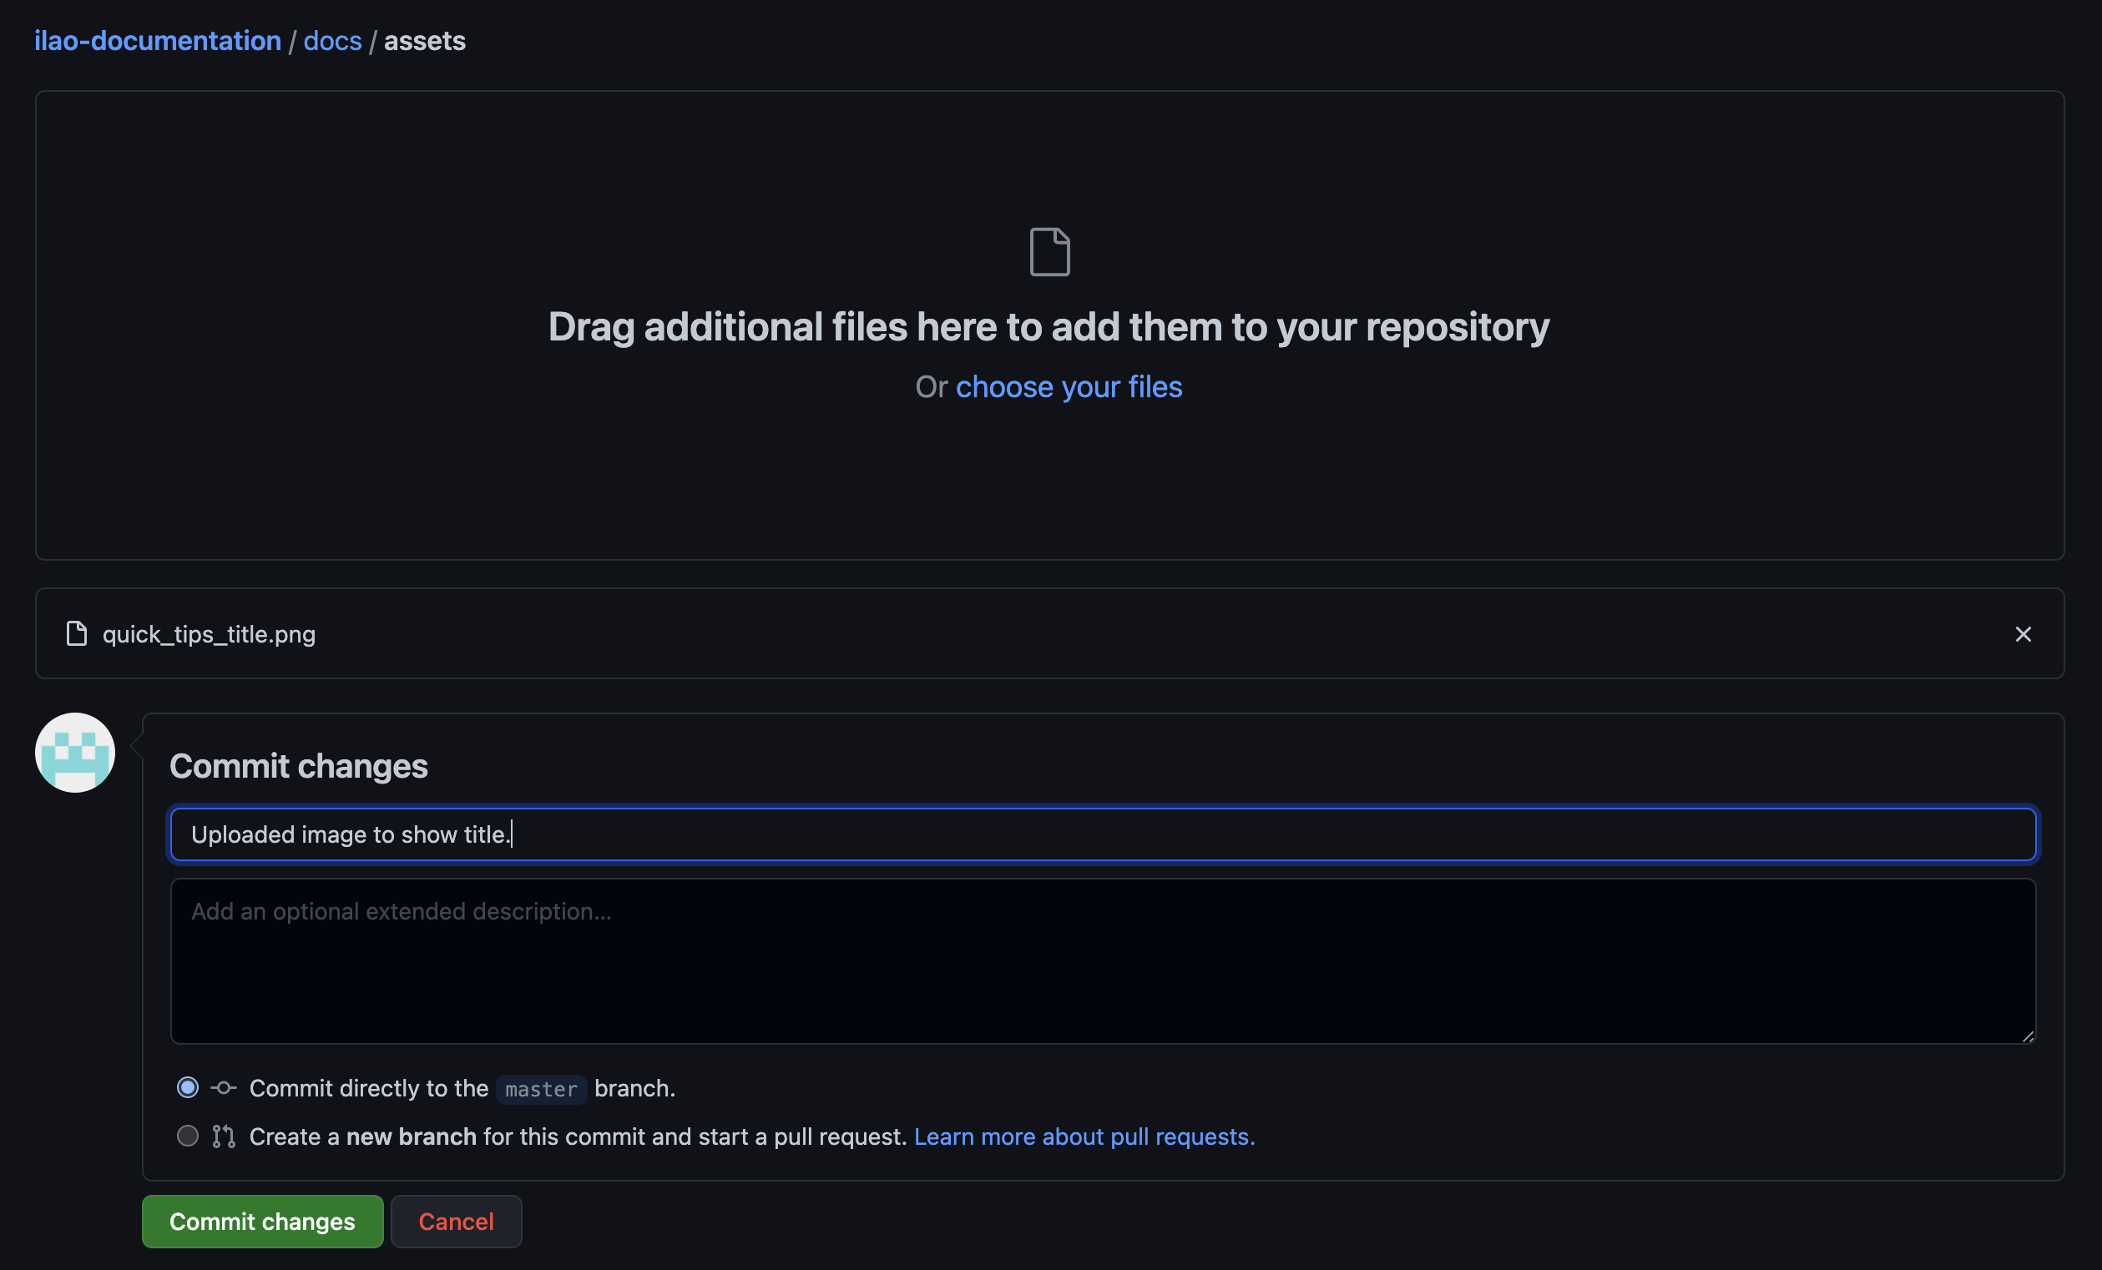Go to the docs folder breadcrumb
This screenshot has height=1270, width=2102.
coord(333,41)
